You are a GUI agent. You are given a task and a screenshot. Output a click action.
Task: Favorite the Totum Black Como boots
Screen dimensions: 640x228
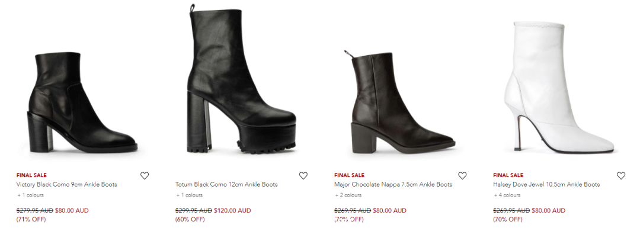point(303,176)
